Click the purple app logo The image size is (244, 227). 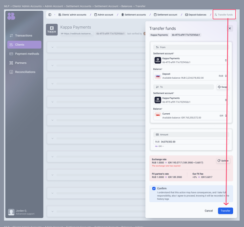[11, 16]
